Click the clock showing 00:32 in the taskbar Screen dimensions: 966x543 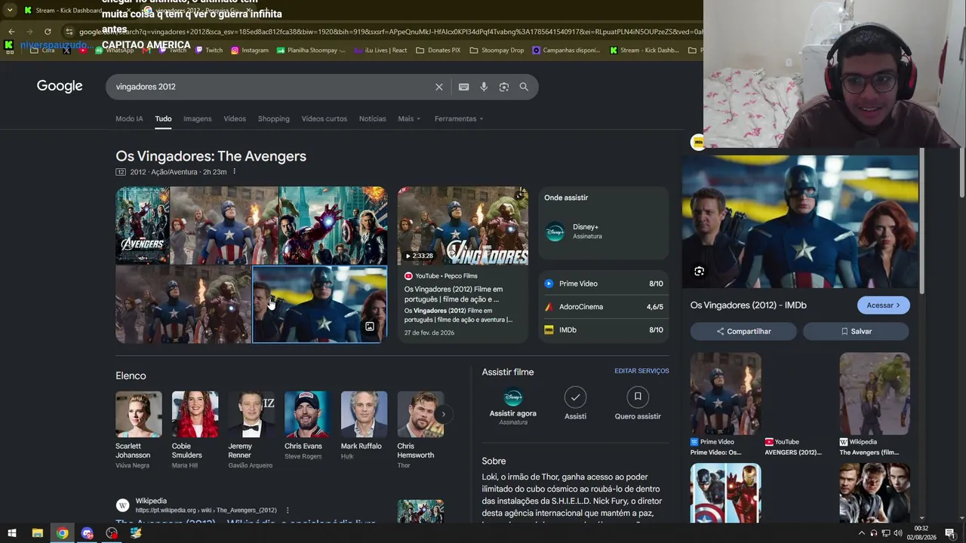(x=921, y=532)
